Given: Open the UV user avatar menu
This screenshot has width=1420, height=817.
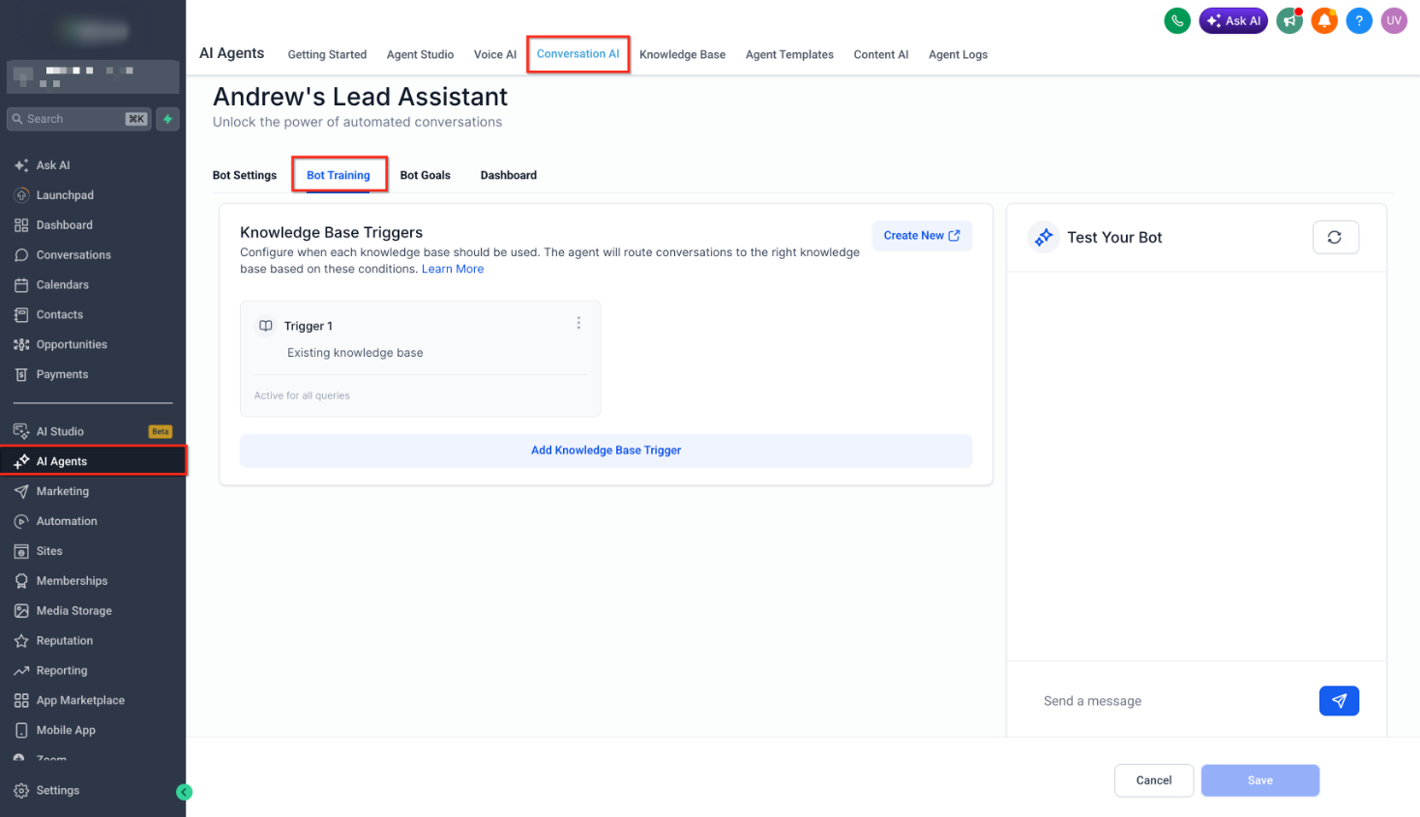Looking at the screenshot, I should 1394,20.
